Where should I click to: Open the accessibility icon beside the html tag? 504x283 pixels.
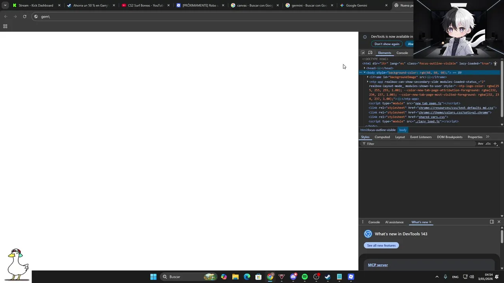[x=495, y=63]
